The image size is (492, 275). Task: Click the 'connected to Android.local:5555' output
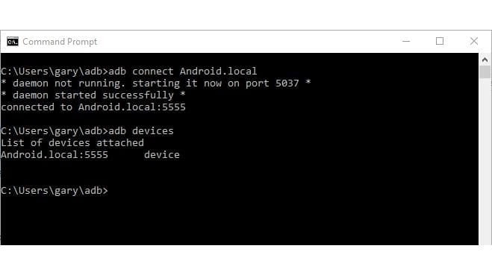click(x=93, y=107)
